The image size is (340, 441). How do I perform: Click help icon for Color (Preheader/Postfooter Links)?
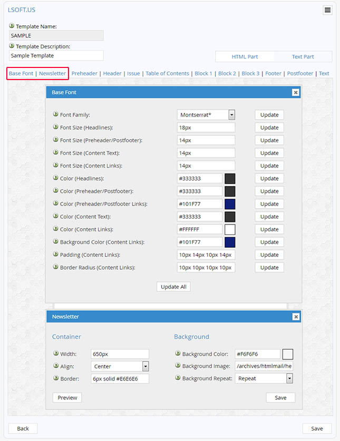[56, 203]
